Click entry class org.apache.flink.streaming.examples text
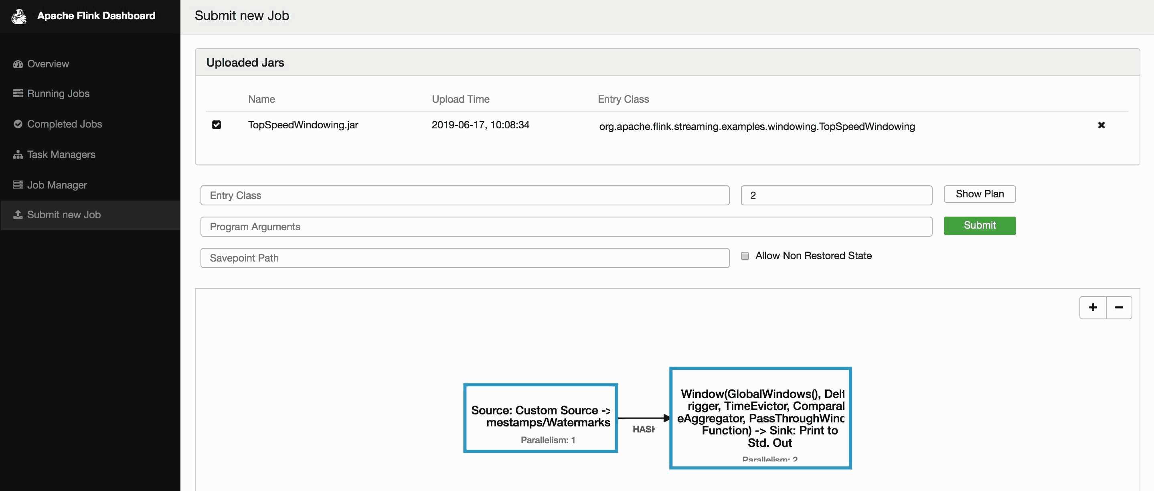The image size is (1154, 491). [x=757, y=127]
